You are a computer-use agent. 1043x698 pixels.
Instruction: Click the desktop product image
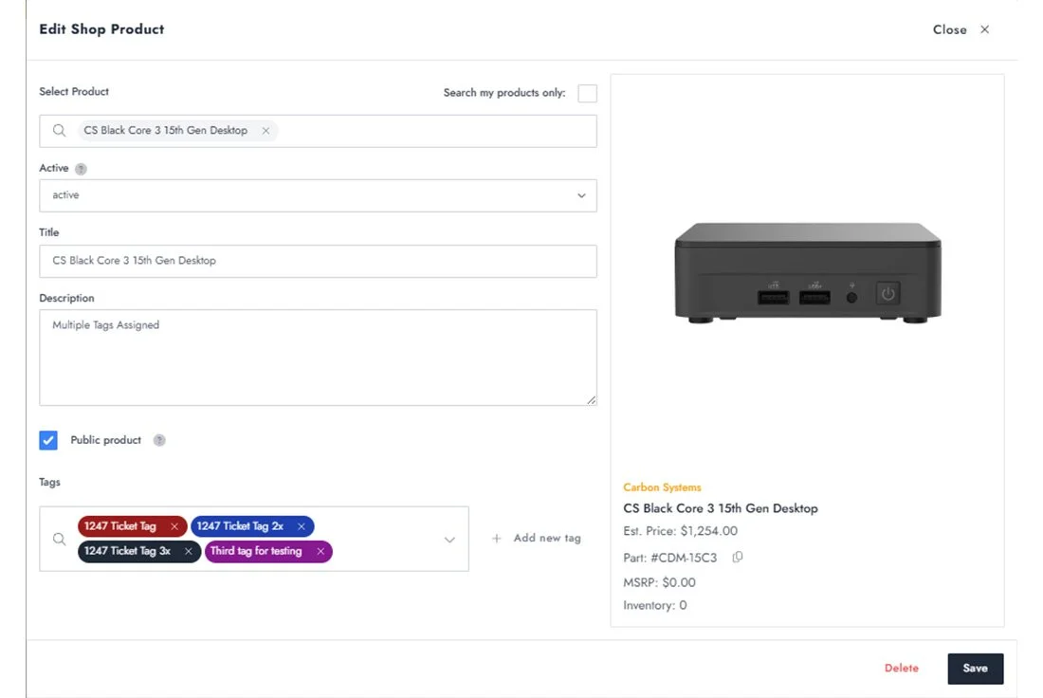[808, 273]
